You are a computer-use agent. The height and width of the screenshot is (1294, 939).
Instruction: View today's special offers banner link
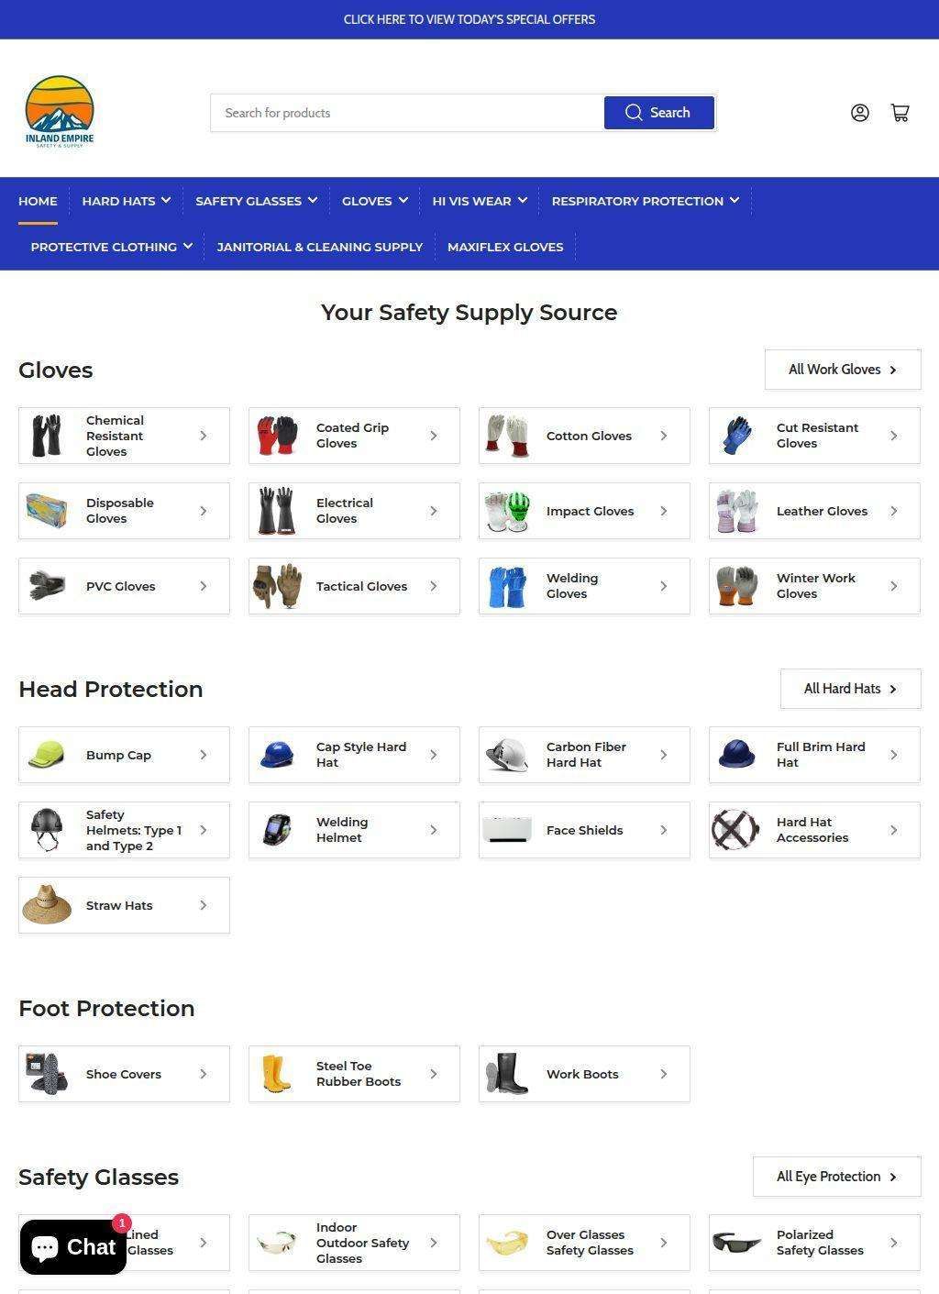tap(469, 19)
